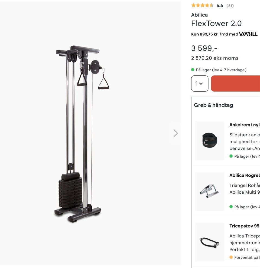Screen dimensions: 260x268
Task: Click the Abilica brand name
Action: (x=199, y=15)
